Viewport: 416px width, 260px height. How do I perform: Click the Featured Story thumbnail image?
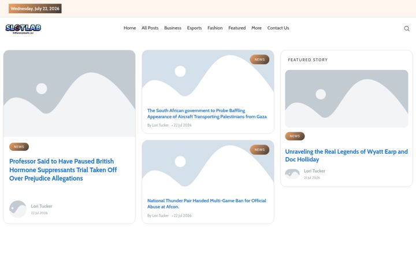(x=347, y=99)
